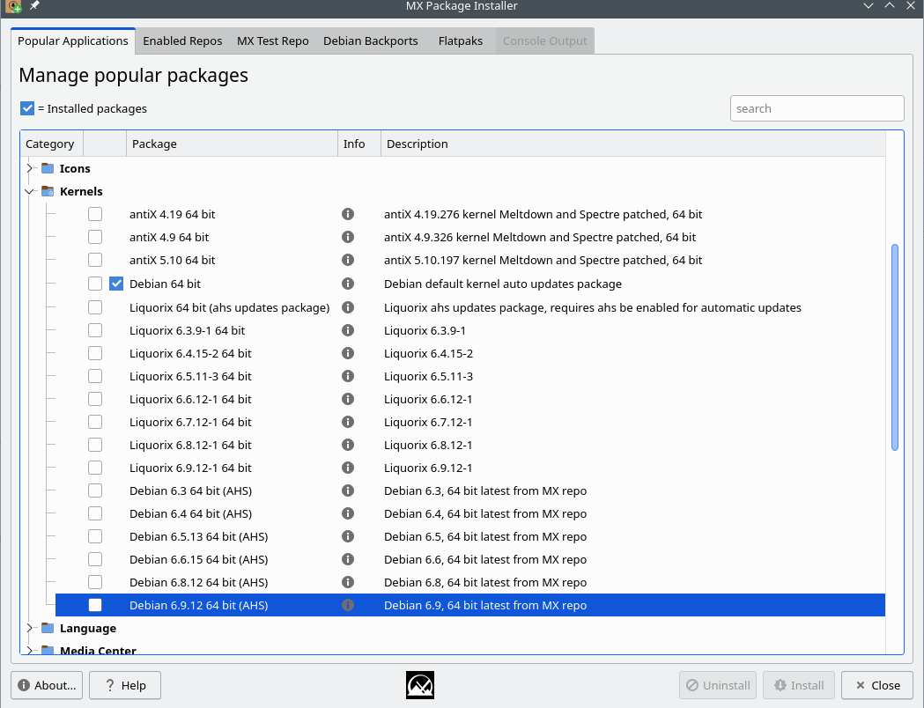Show info for Debian 6.5.13 AHS kernel
Image resolution: width=924 pixels, height=708 pixels.
348,536
